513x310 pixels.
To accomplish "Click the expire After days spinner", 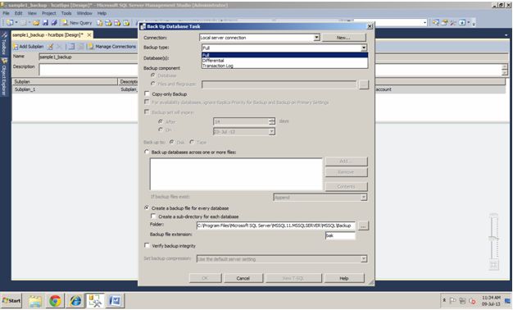I will click(271, 121).
